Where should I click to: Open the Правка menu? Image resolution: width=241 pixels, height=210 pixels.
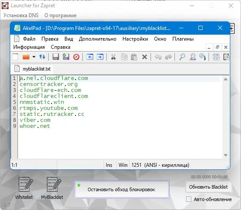point(50,39)
